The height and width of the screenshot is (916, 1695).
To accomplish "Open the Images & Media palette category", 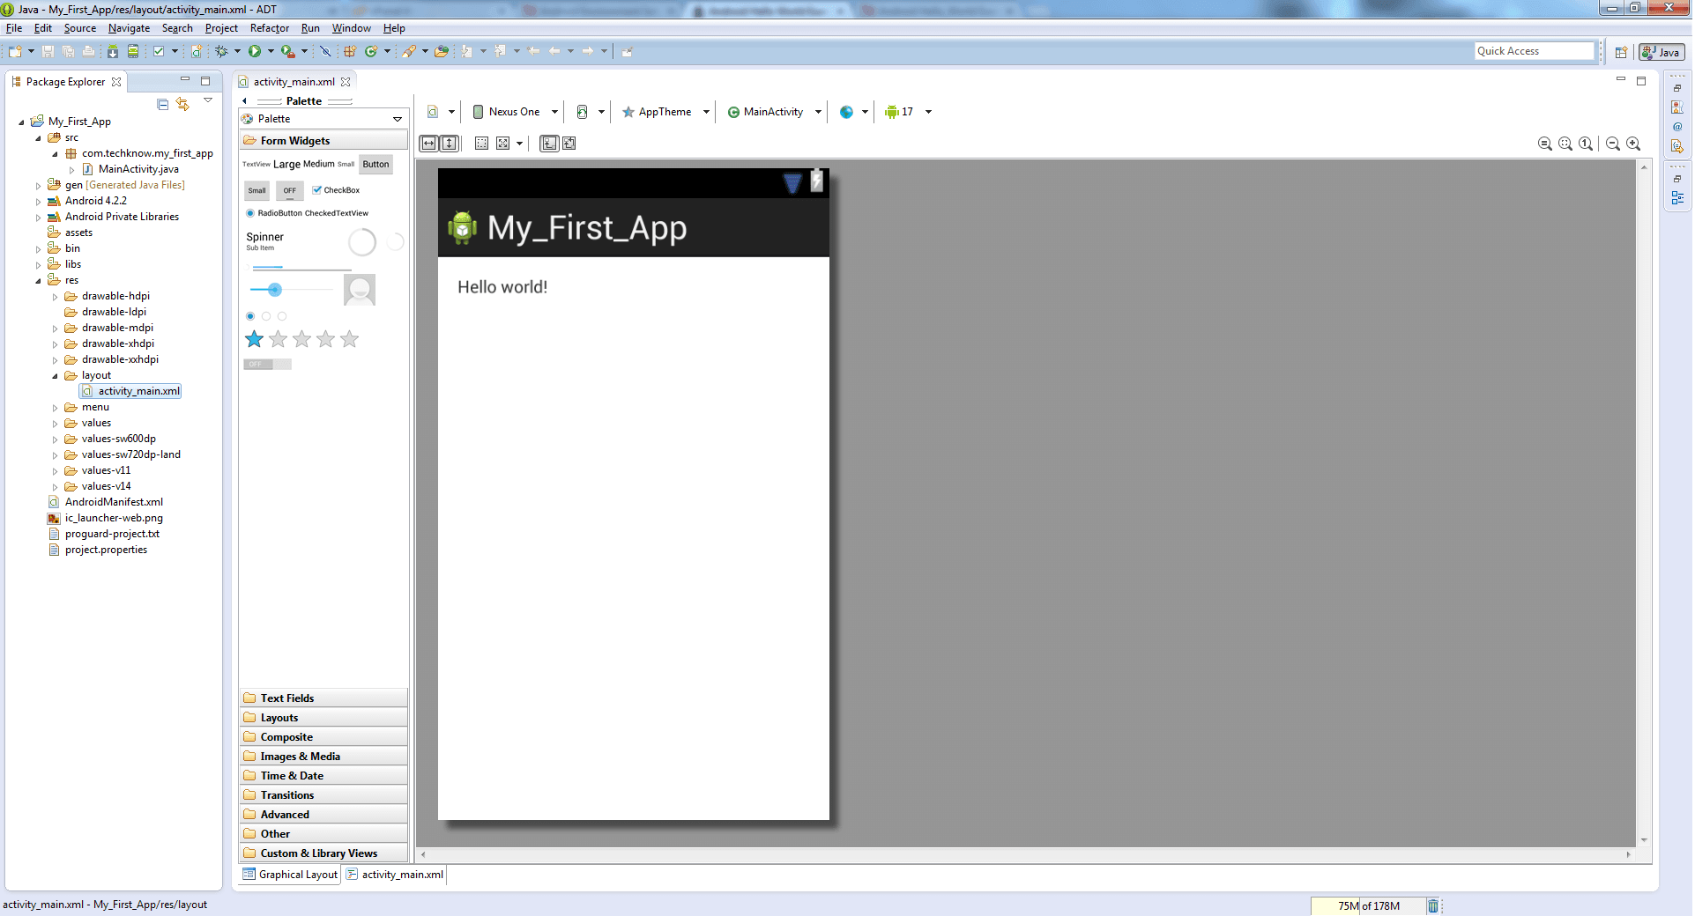I will click(323, 757).
